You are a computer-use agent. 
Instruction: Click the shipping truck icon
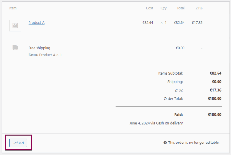[15, 47]
